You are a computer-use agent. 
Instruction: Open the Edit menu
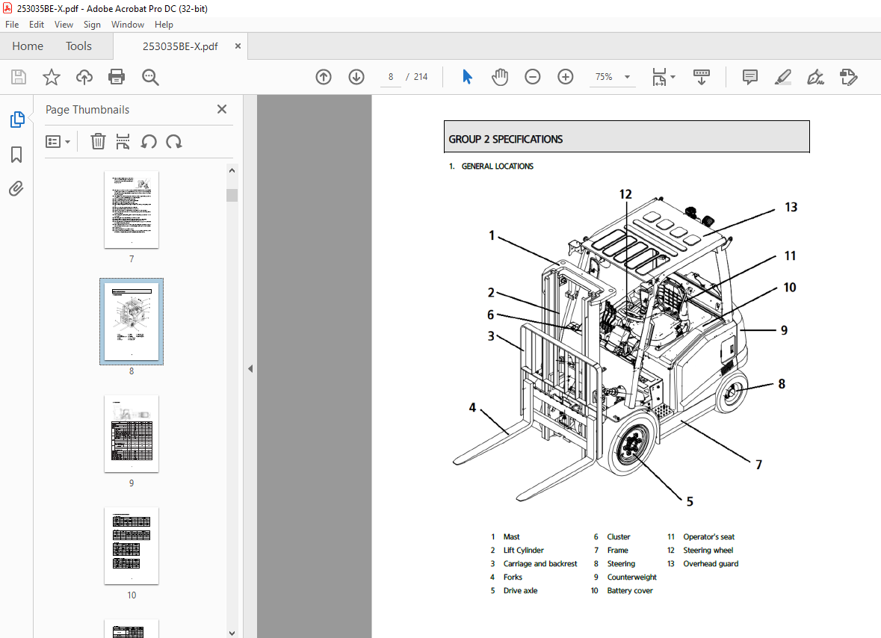click(37, 25)
